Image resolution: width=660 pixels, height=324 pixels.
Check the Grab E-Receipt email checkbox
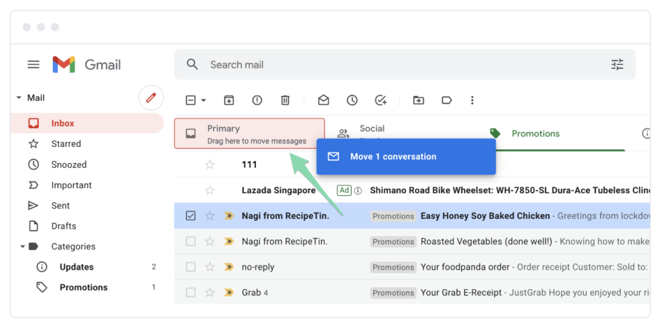pyautogui.click(x=191, y=292)
